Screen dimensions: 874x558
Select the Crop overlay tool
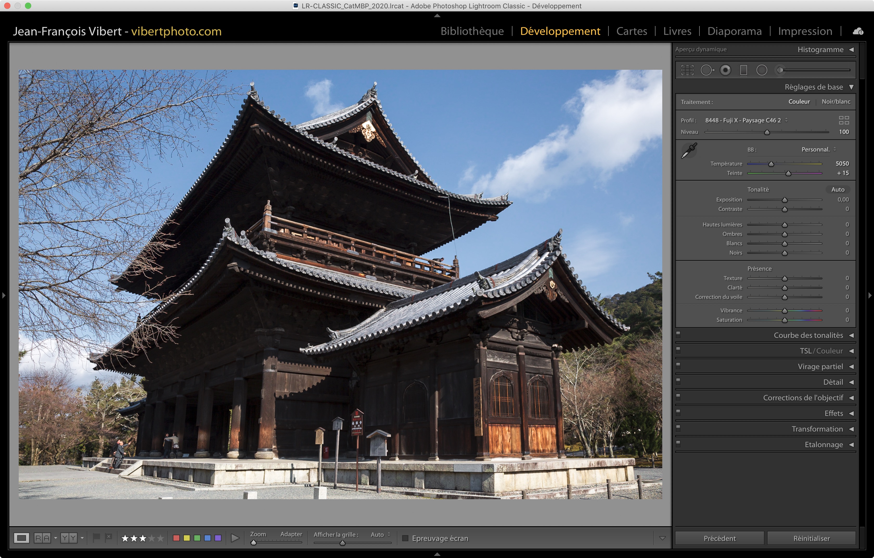coord(687,70)
